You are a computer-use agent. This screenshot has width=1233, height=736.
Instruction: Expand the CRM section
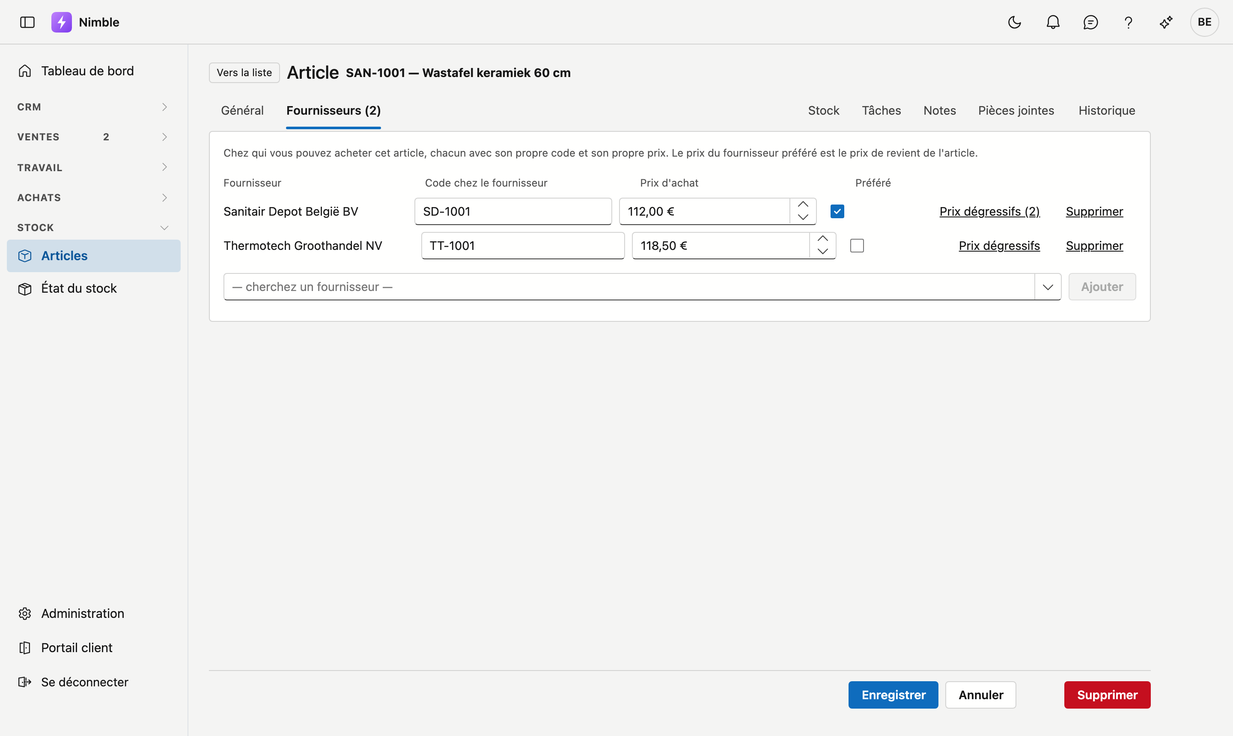[x=94, y=107]
